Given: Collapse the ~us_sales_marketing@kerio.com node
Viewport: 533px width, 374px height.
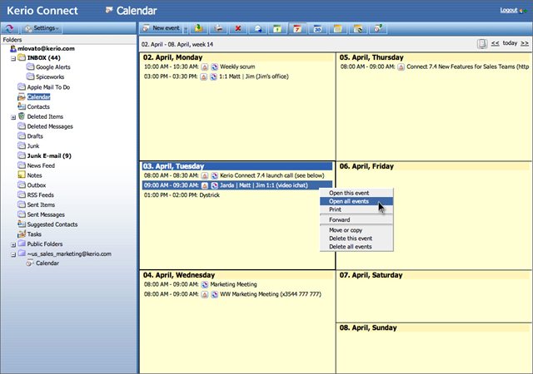Looking at the screenshot, I should [13, 254].
